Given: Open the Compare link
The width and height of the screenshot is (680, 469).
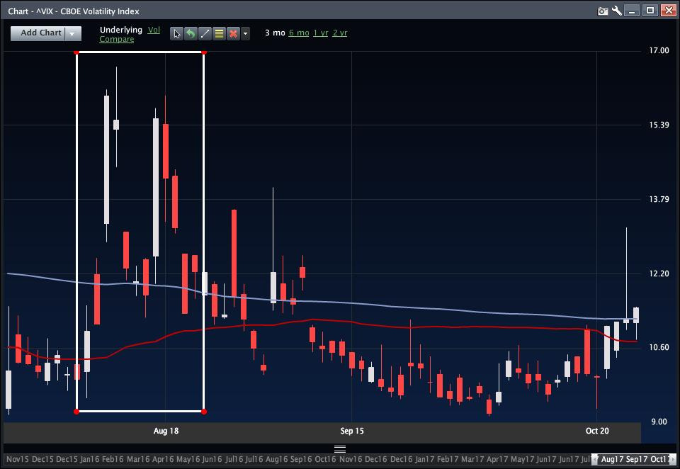Looking at the screenshot, I should click(117, 39).
